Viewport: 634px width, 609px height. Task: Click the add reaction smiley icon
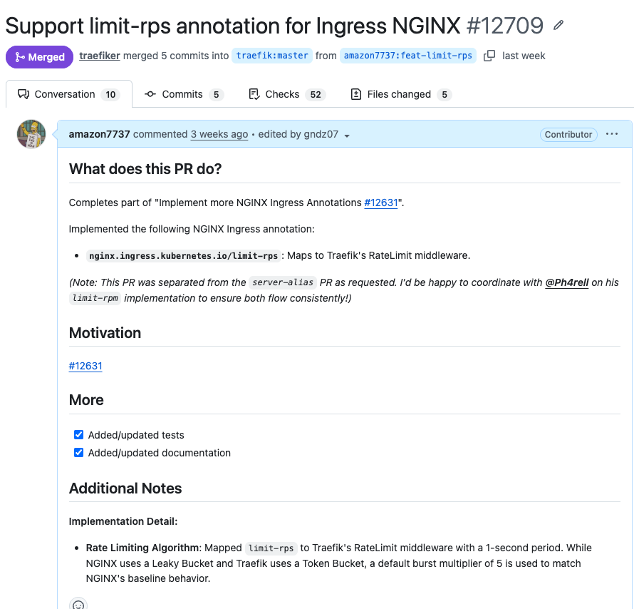click(78, 605)
